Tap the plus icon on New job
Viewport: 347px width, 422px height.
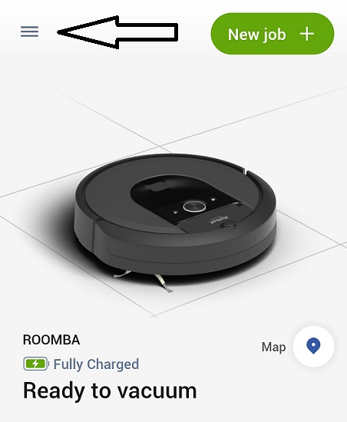pos(307,34)
